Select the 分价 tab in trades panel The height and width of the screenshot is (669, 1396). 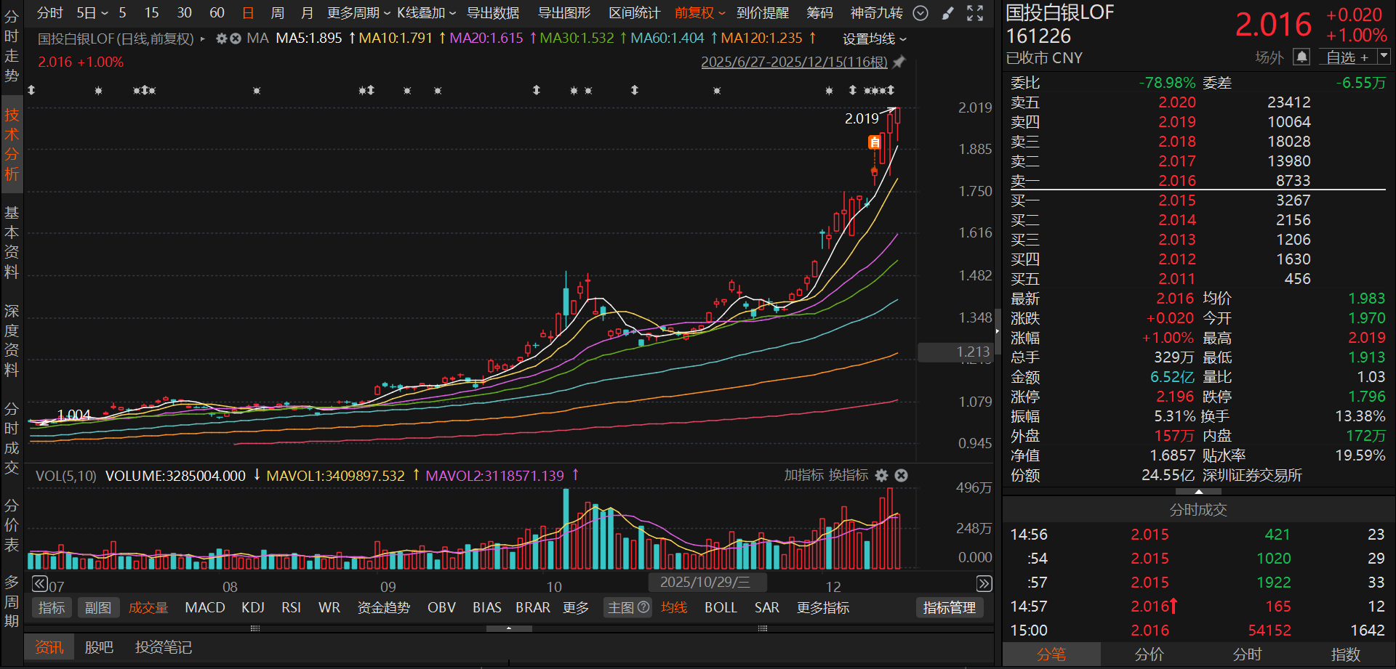pyautogui.click(x=1149, y=654)
